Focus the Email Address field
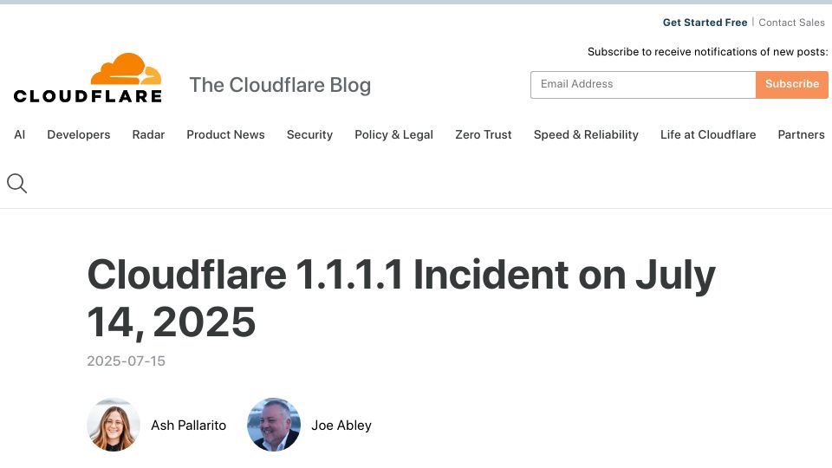This screenshot has width=832, height=468. pyautogui.click(x=643, y=84)
